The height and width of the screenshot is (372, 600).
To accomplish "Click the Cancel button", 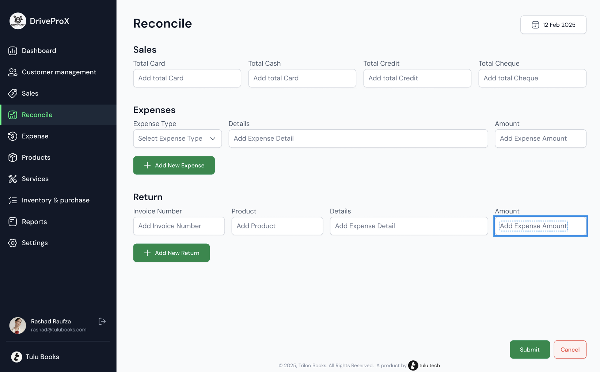I will 570,350.
